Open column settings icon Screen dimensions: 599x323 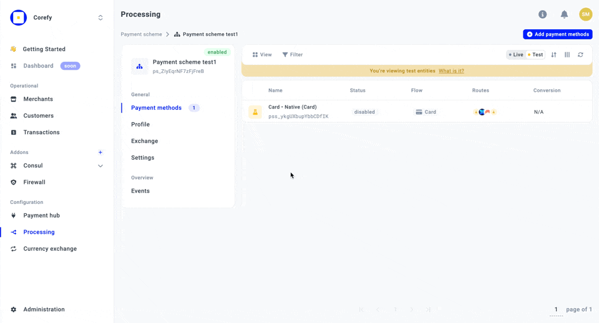tap(567, 55)
